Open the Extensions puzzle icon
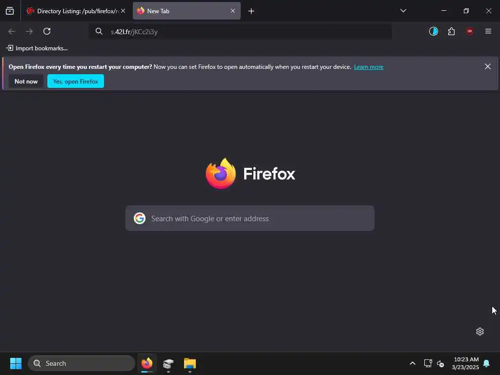500x375 pixels. click(451, 31)
